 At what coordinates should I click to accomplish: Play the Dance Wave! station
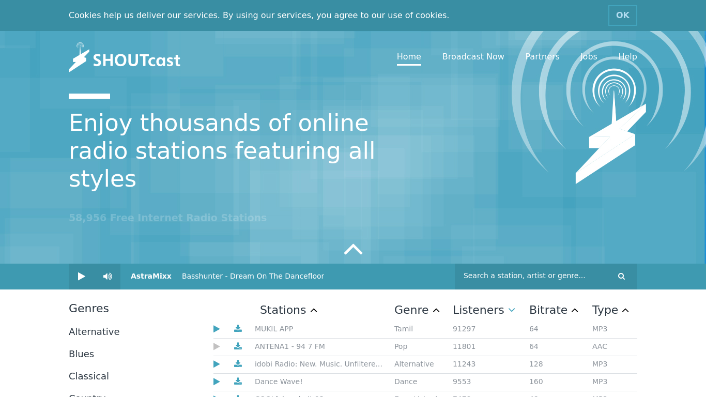point(217,381)
